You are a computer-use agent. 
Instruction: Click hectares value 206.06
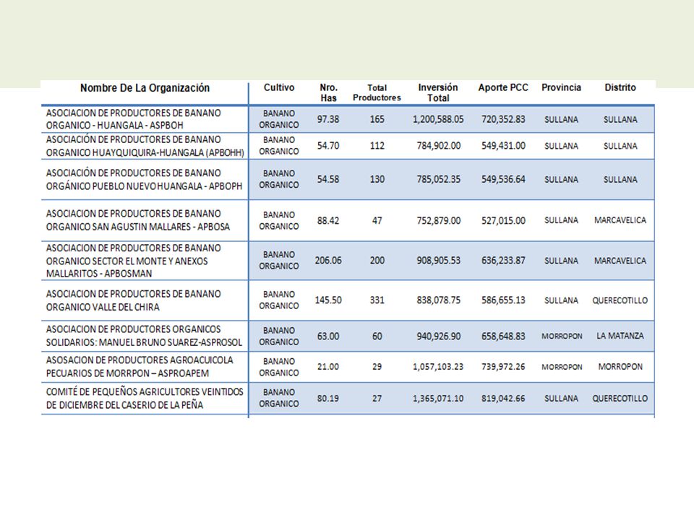[328, 261]
